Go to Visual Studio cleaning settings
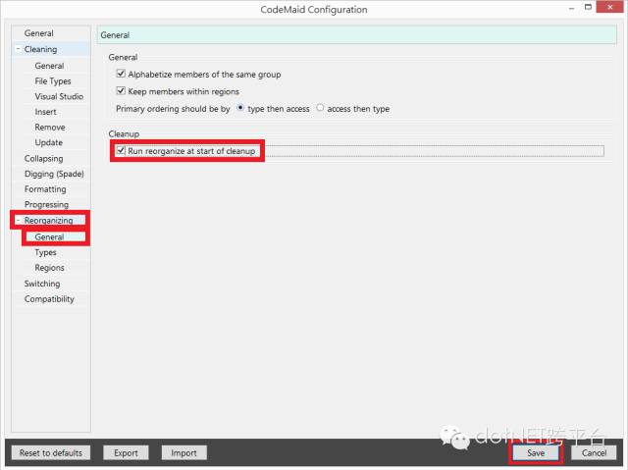The width and height of the screenshot is (628, 470). pos(59,96)
